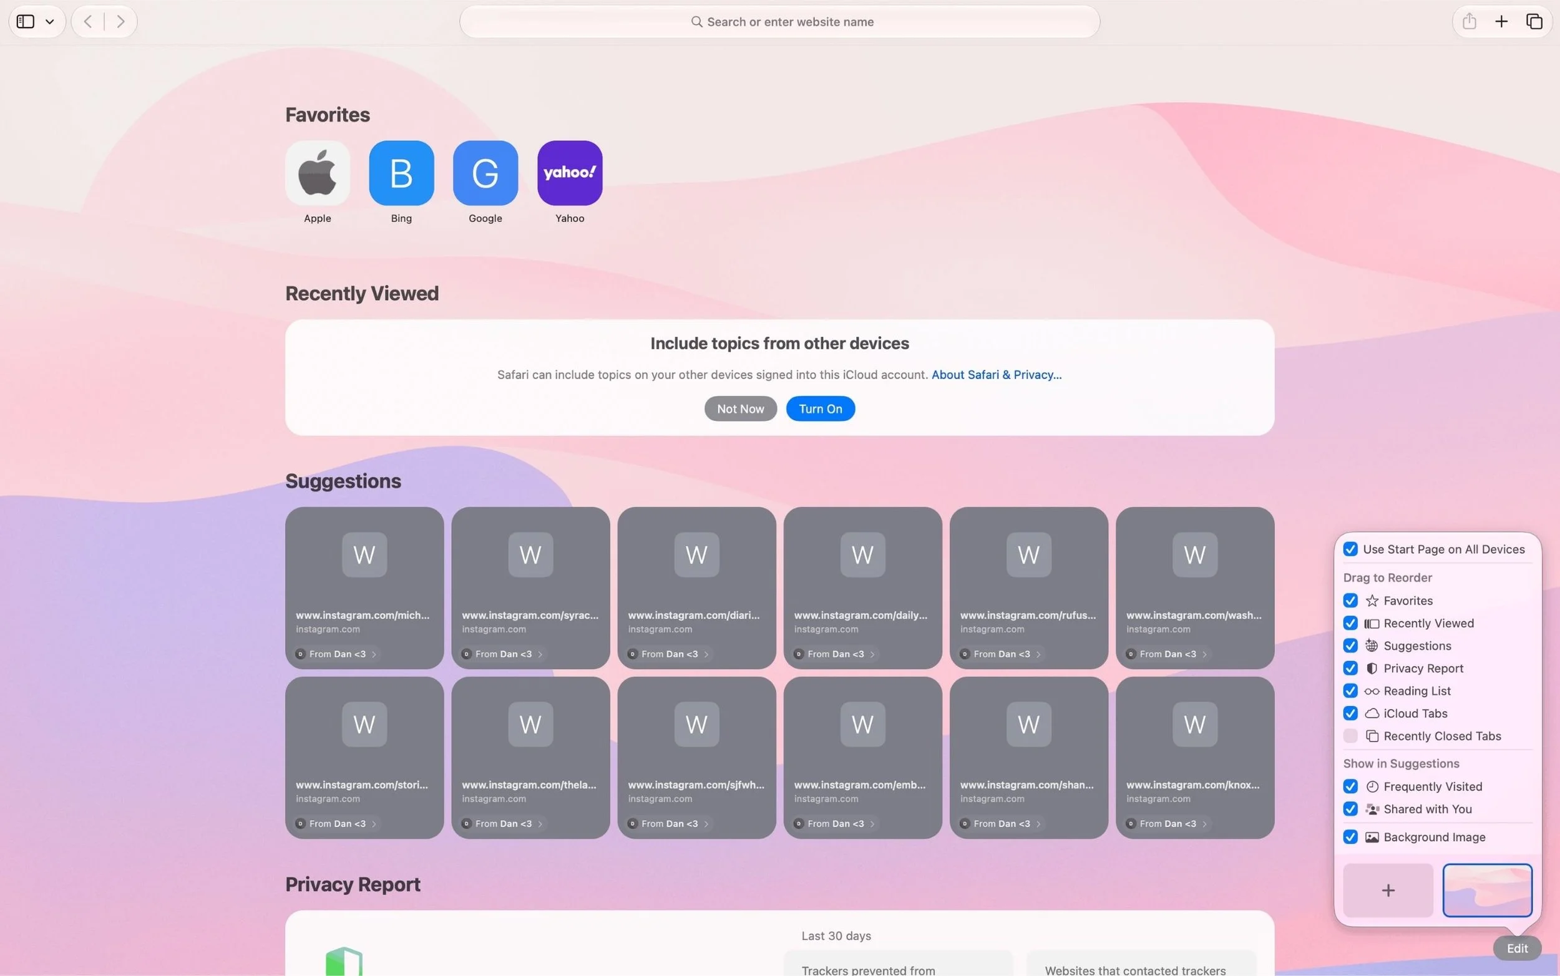Image resolution: width=1560 pixels, height=976 pixels.
Task: Click W icon on instagram.com/sjfwh... card
Action: click(x=696, y=724)
